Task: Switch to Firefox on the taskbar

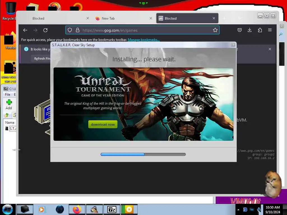Action: pyautogui.click(x=77, y=209)
